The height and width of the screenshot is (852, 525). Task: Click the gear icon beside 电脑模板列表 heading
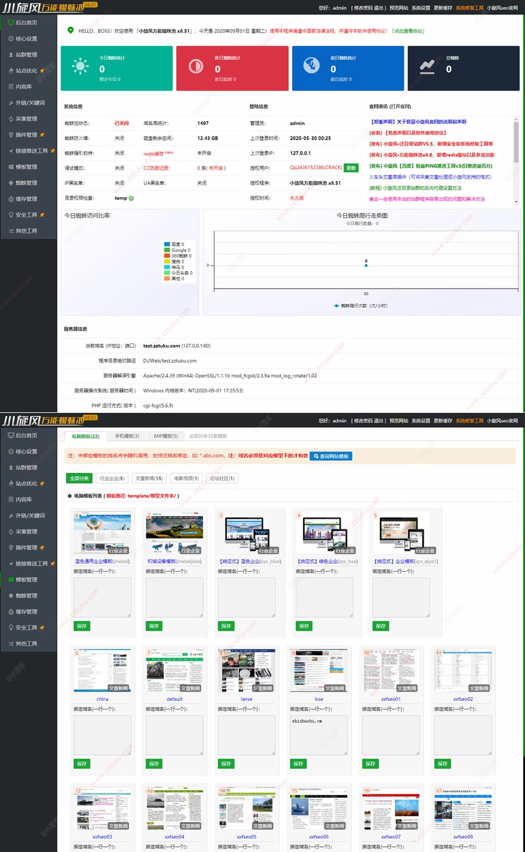(x=70, y=496)
